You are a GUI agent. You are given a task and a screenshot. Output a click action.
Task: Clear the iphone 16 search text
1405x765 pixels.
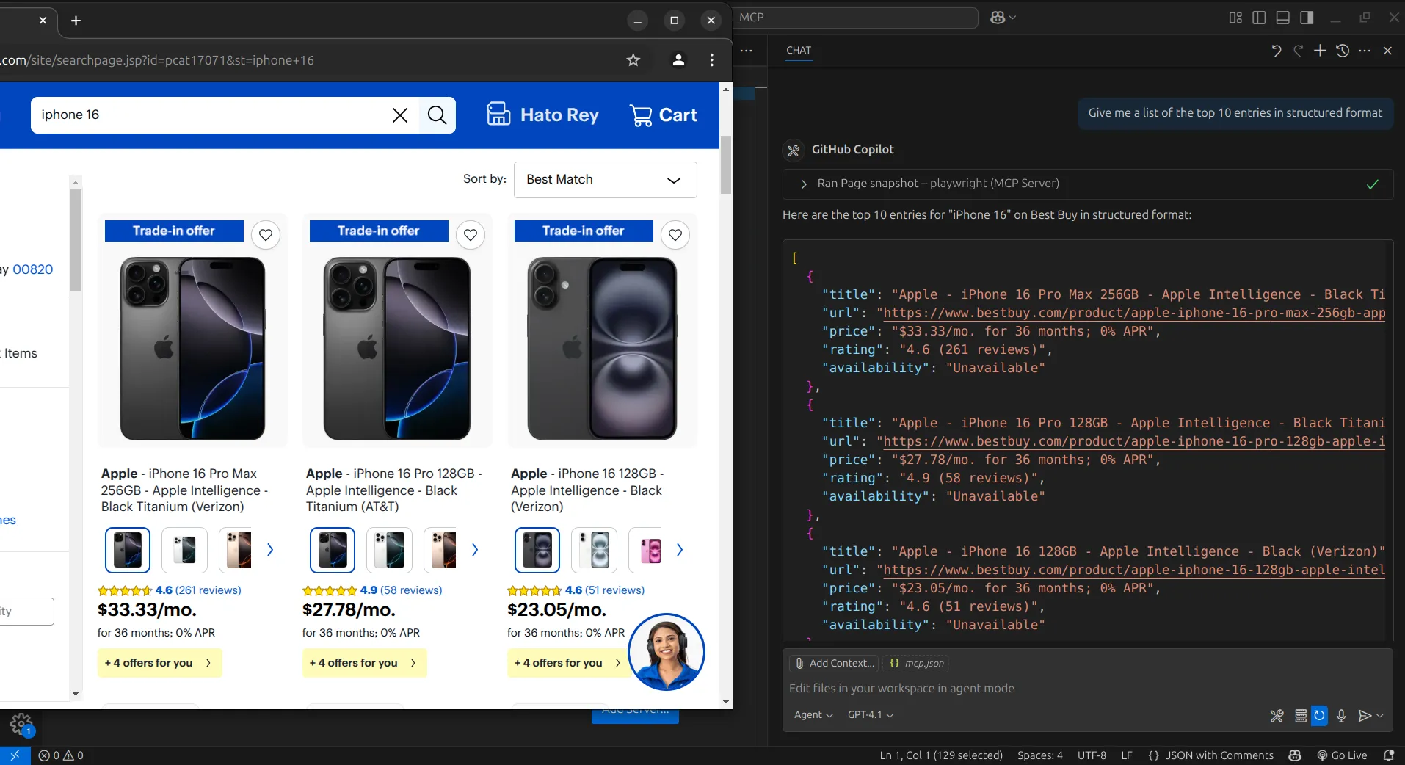click(399, 115)
